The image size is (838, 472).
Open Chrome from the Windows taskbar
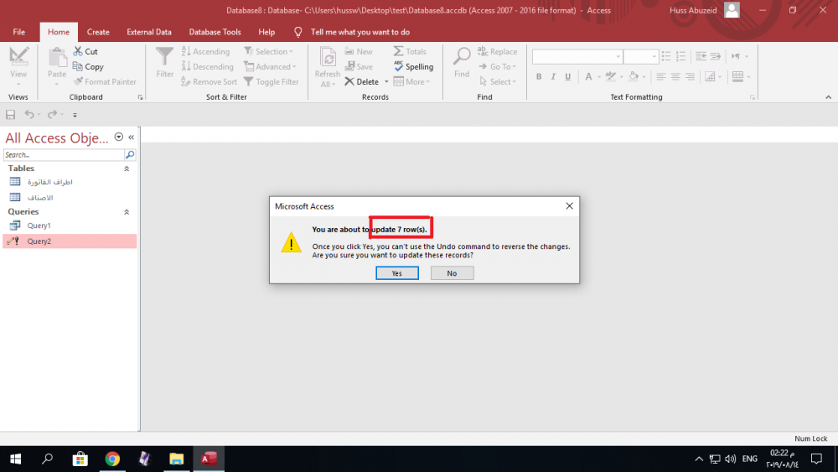tap(112, 459)
